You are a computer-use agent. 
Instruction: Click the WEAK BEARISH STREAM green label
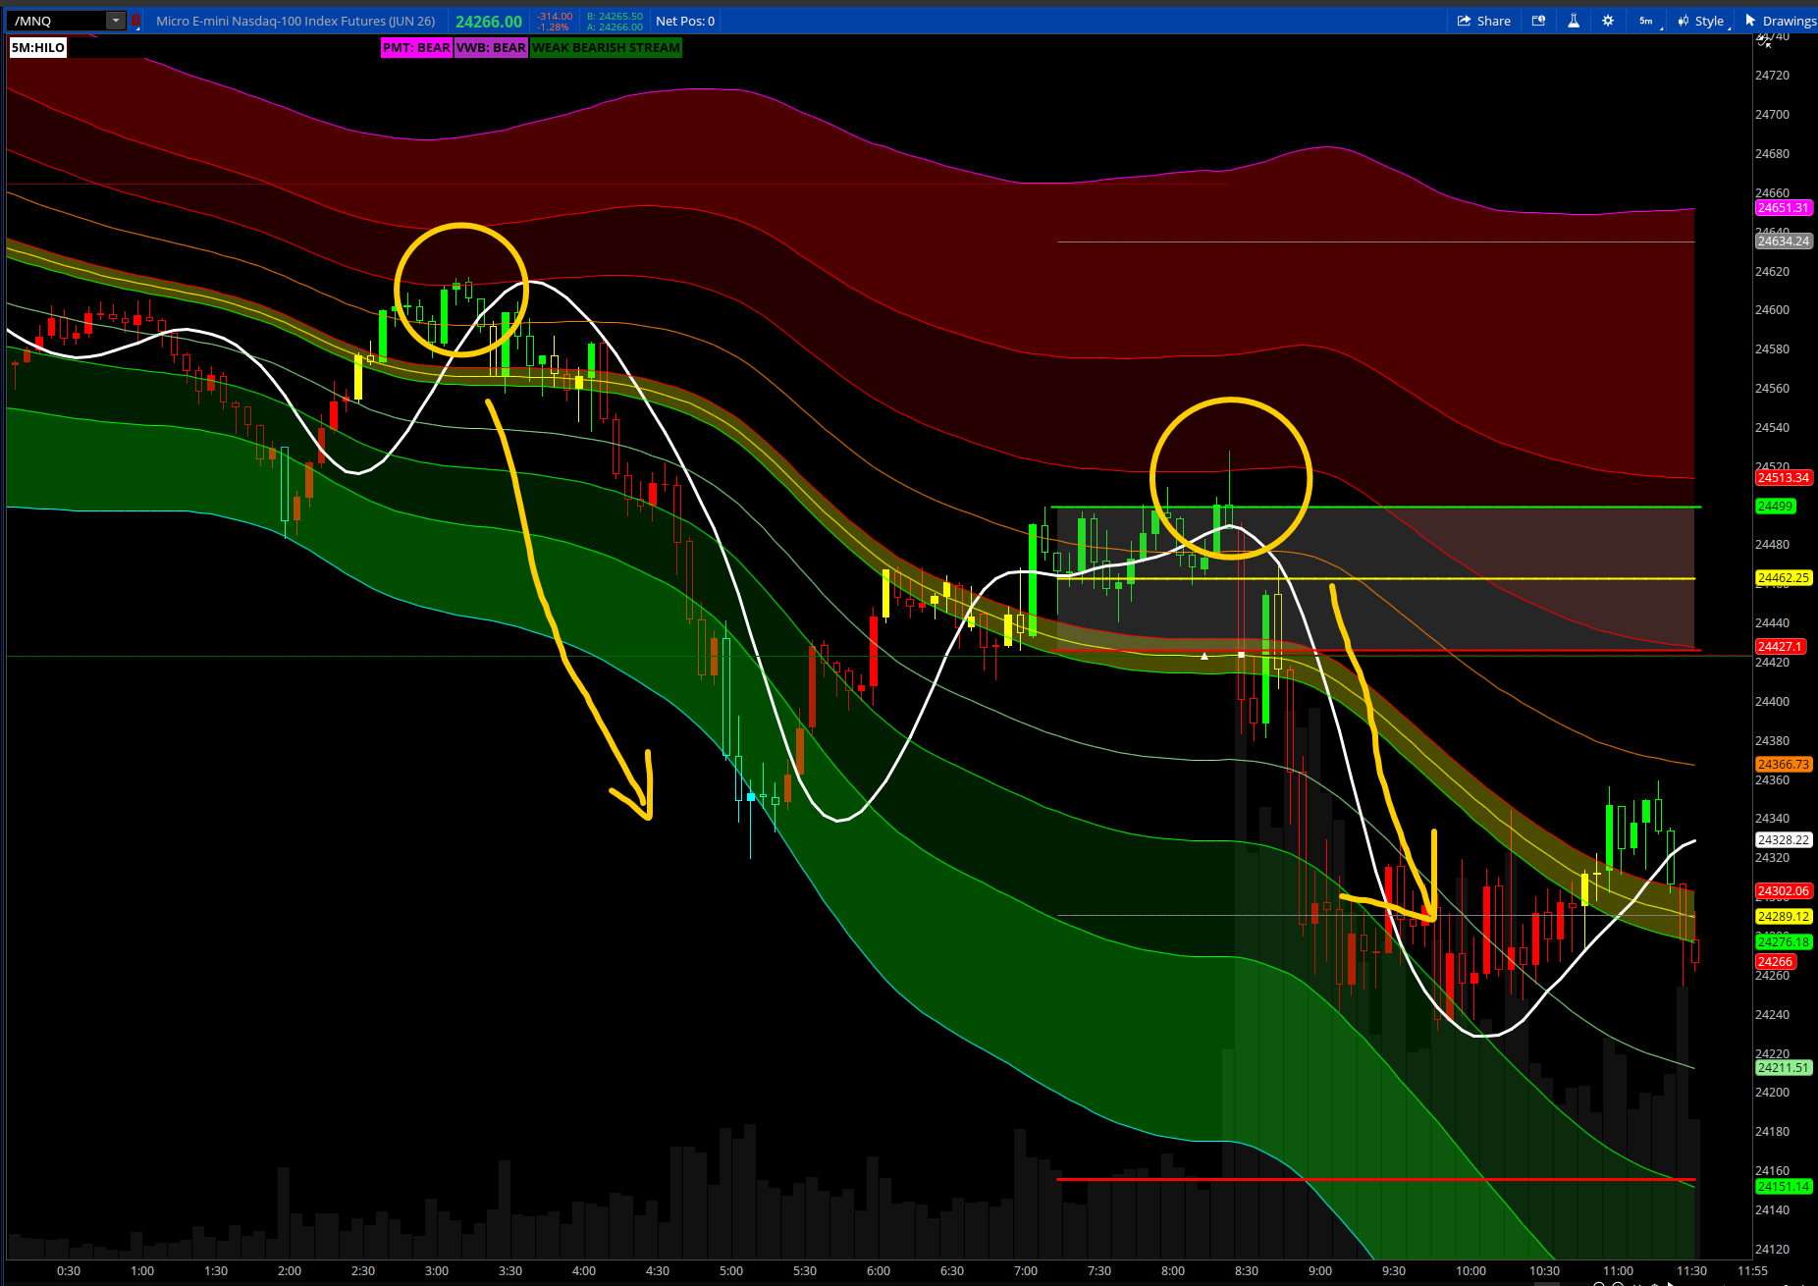[606, 47]
